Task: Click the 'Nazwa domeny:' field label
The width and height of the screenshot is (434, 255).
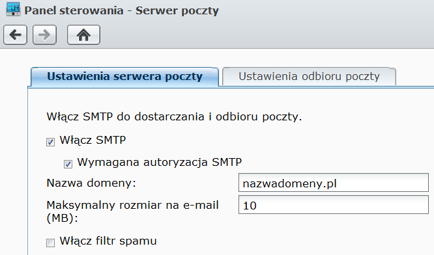Action: tap(91, 183)
